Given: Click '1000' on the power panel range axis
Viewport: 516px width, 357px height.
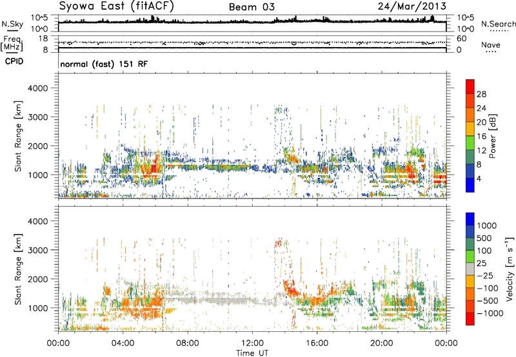Looking at the screenshot, I should click(37, 175).
